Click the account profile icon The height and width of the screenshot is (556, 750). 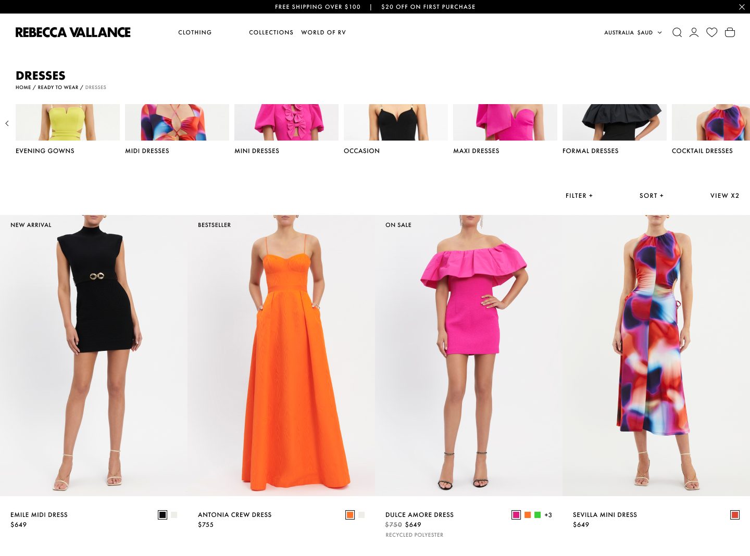tap(694, 32)
